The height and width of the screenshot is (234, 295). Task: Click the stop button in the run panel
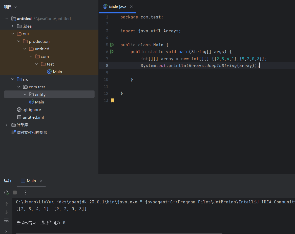tap(15, 193)
